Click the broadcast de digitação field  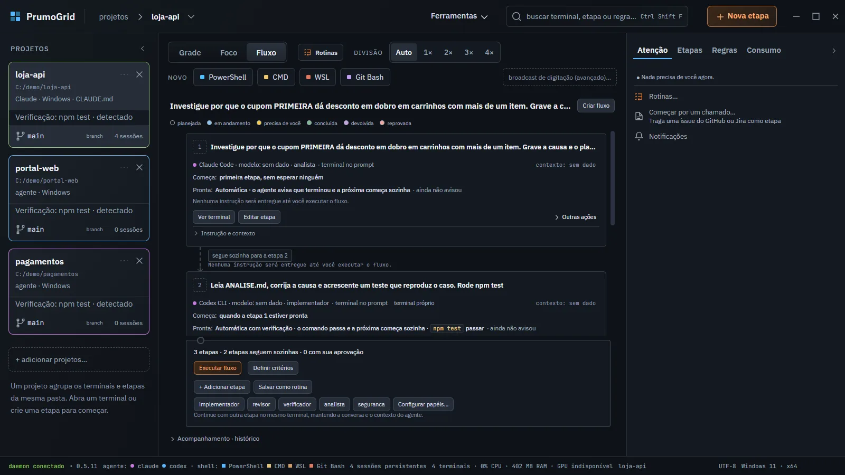(559, 77)
